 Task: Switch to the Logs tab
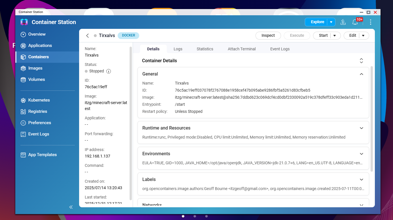(x=178, y=49)
